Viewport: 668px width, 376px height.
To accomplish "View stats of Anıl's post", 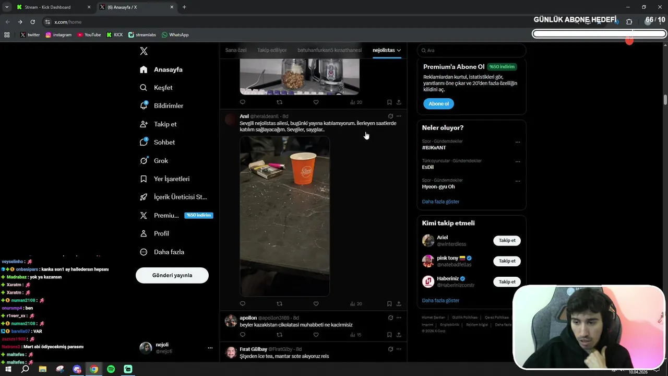I will 356,303.
